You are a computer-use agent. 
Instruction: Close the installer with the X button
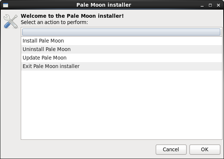[218, 5]
